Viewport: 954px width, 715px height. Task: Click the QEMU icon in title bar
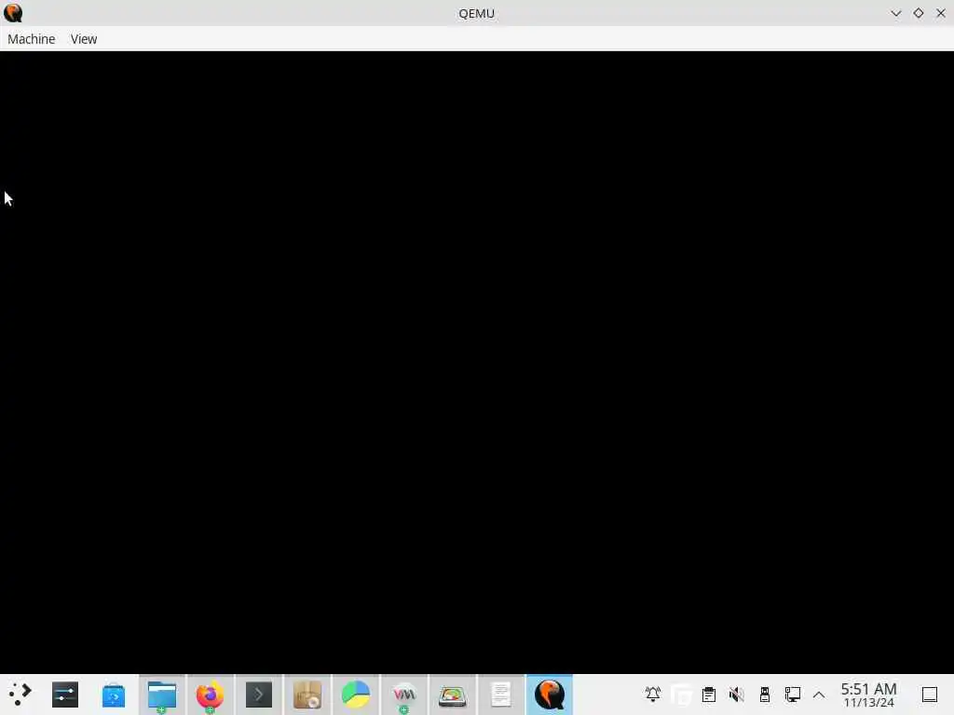click(x=13, y=13)
